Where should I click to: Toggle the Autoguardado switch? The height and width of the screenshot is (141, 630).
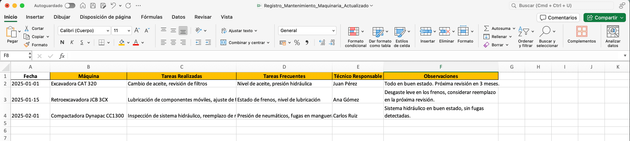(70, 6)
